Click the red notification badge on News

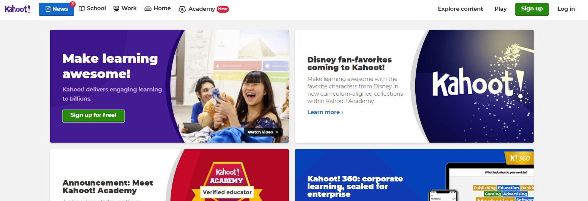72,4
